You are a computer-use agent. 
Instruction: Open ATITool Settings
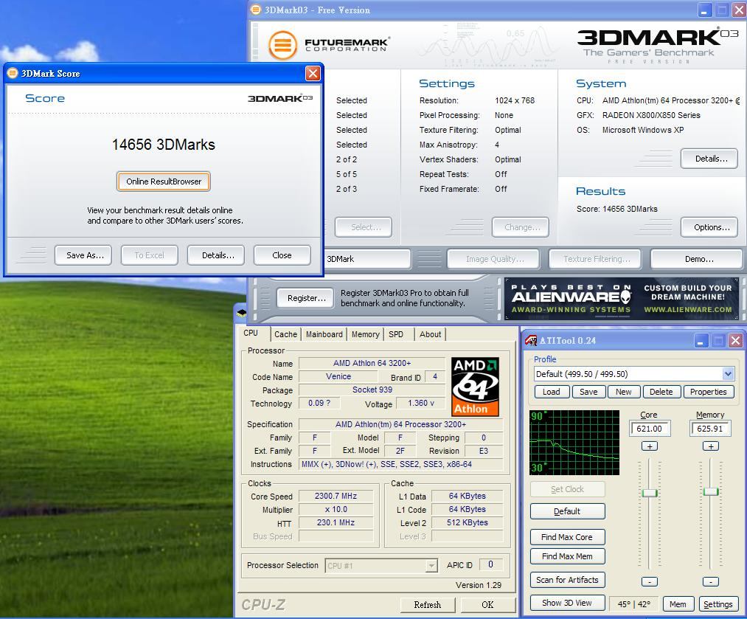[718, 604]
